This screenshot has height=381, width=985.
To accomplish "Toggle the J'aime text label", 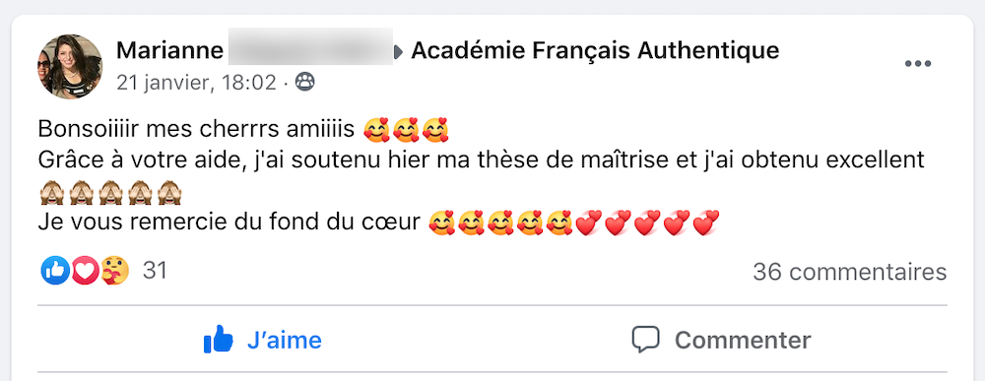I will point(285,341).
